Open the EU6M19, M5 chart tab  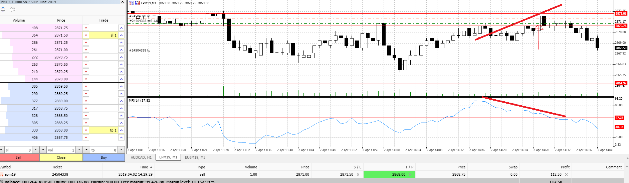(x=195, y=157)
